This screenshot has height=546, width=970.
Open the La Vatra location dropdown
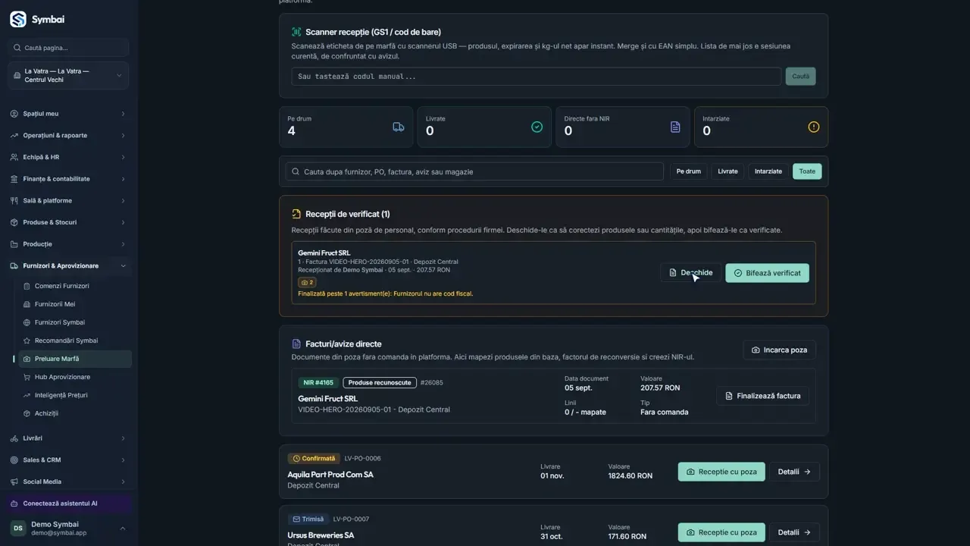[68, 75]
